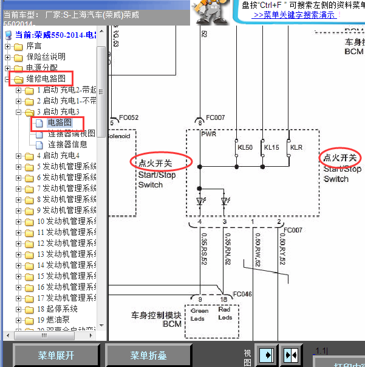
Task: Select the 维修电路图 folder label
Action: [x=46, y=79]
